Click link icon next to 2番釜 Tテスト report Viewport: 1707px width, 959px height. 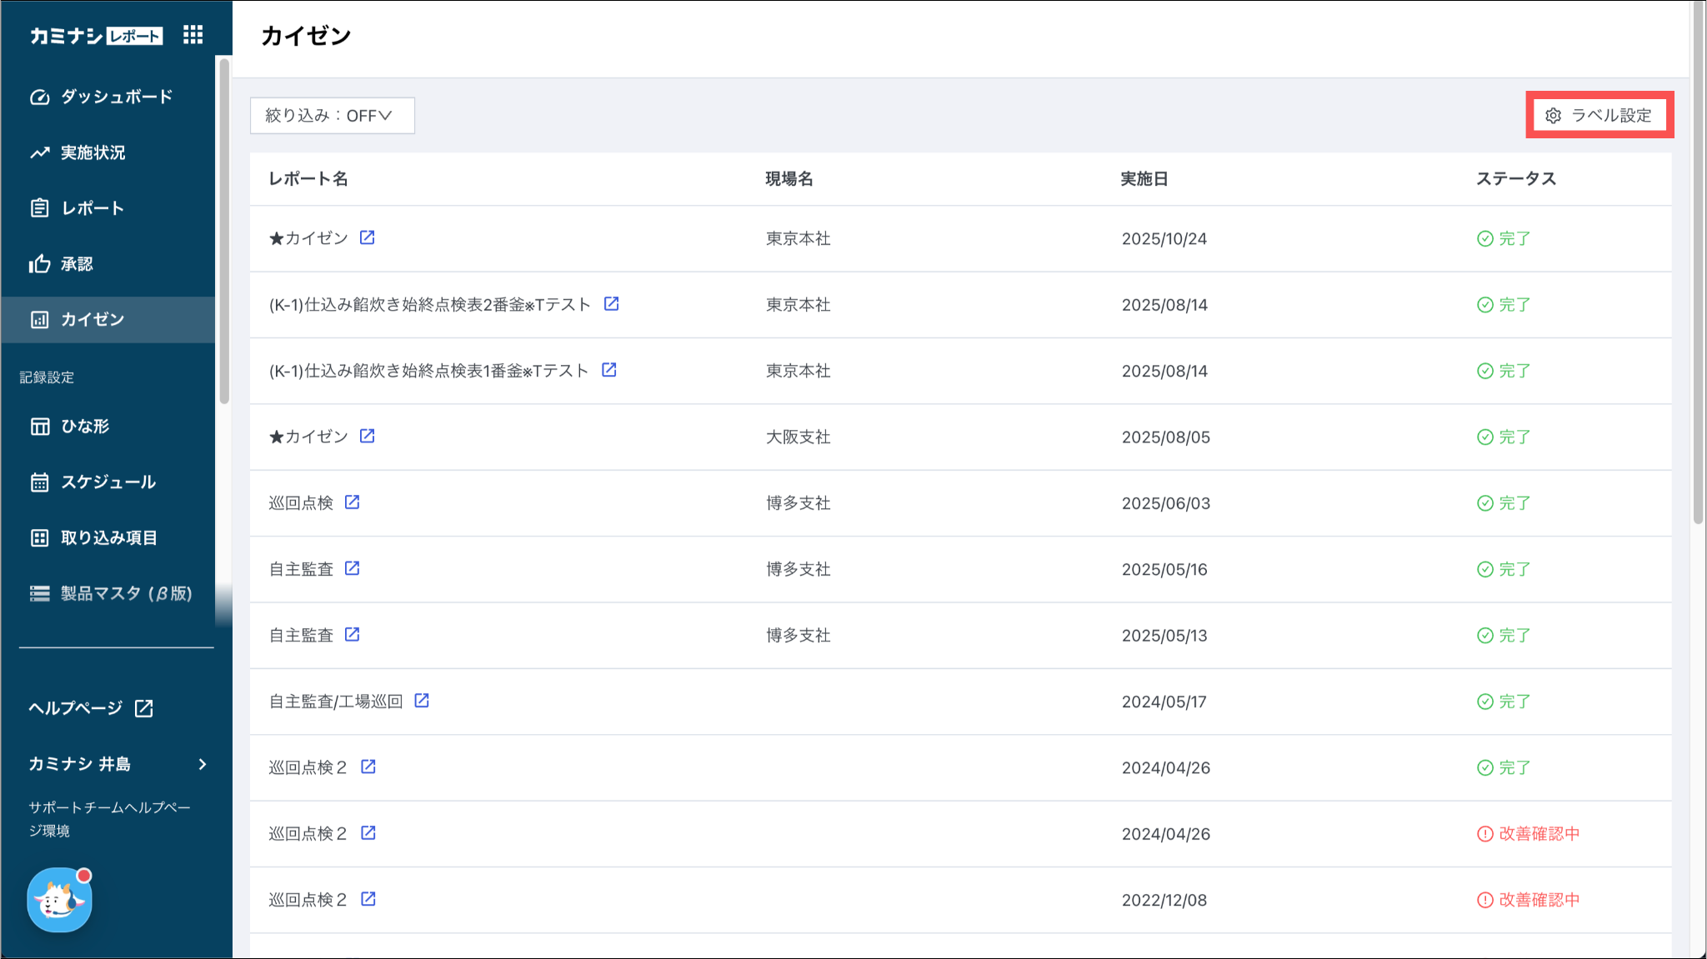tap(611, 304)
